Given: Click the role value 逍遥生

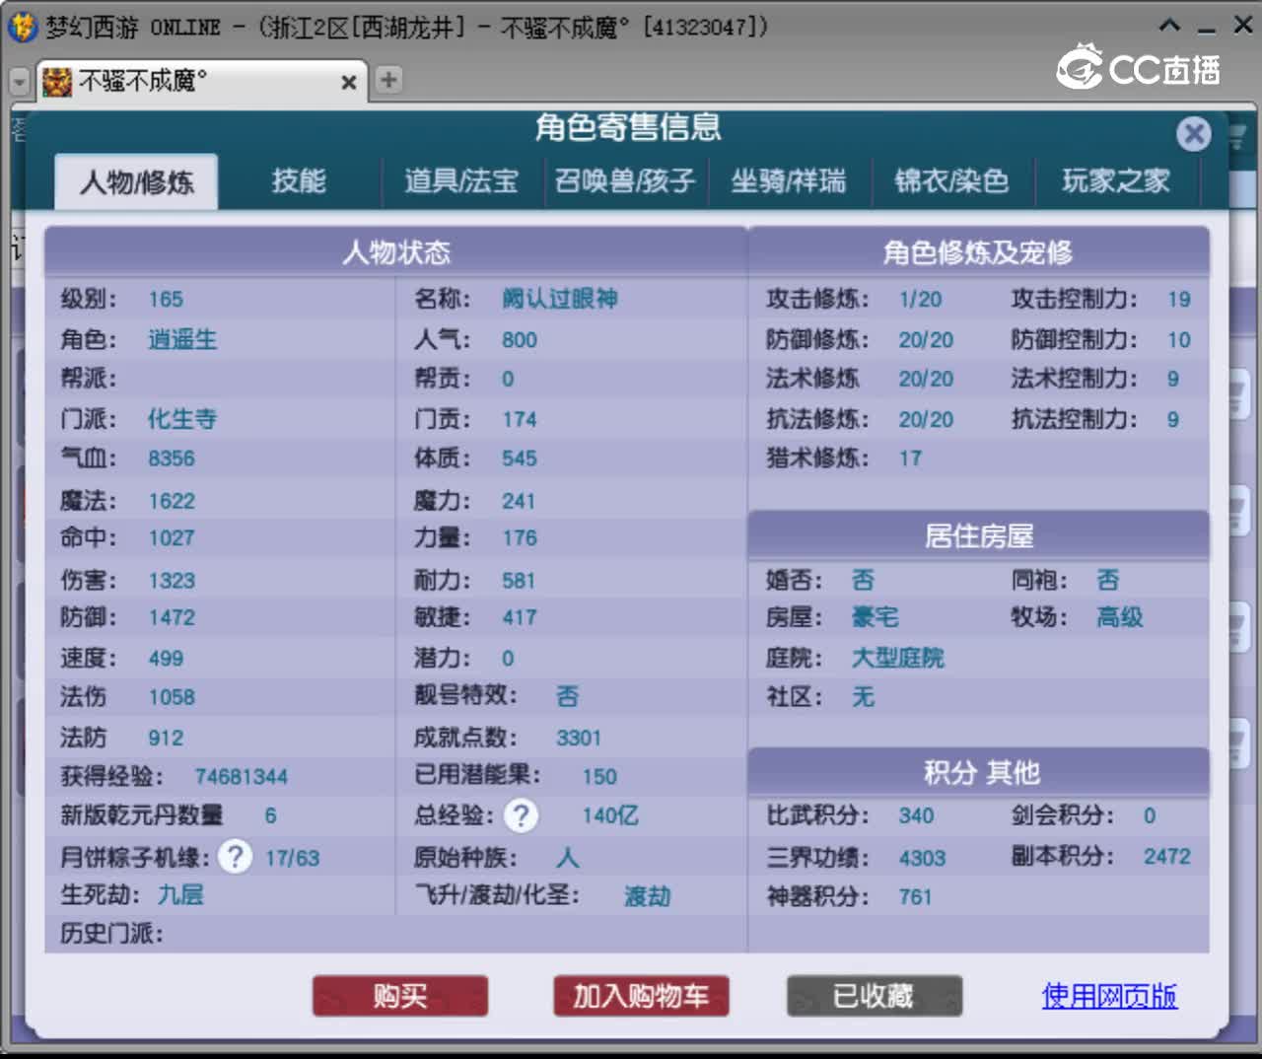Looking at the screenshot, I should click(x=182, y=340).
